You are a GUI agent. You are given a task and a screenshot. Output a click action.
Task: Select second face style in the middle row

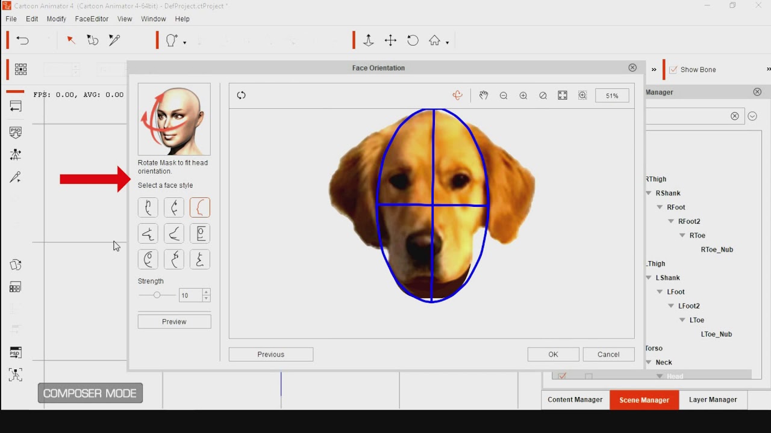[174, 233]
